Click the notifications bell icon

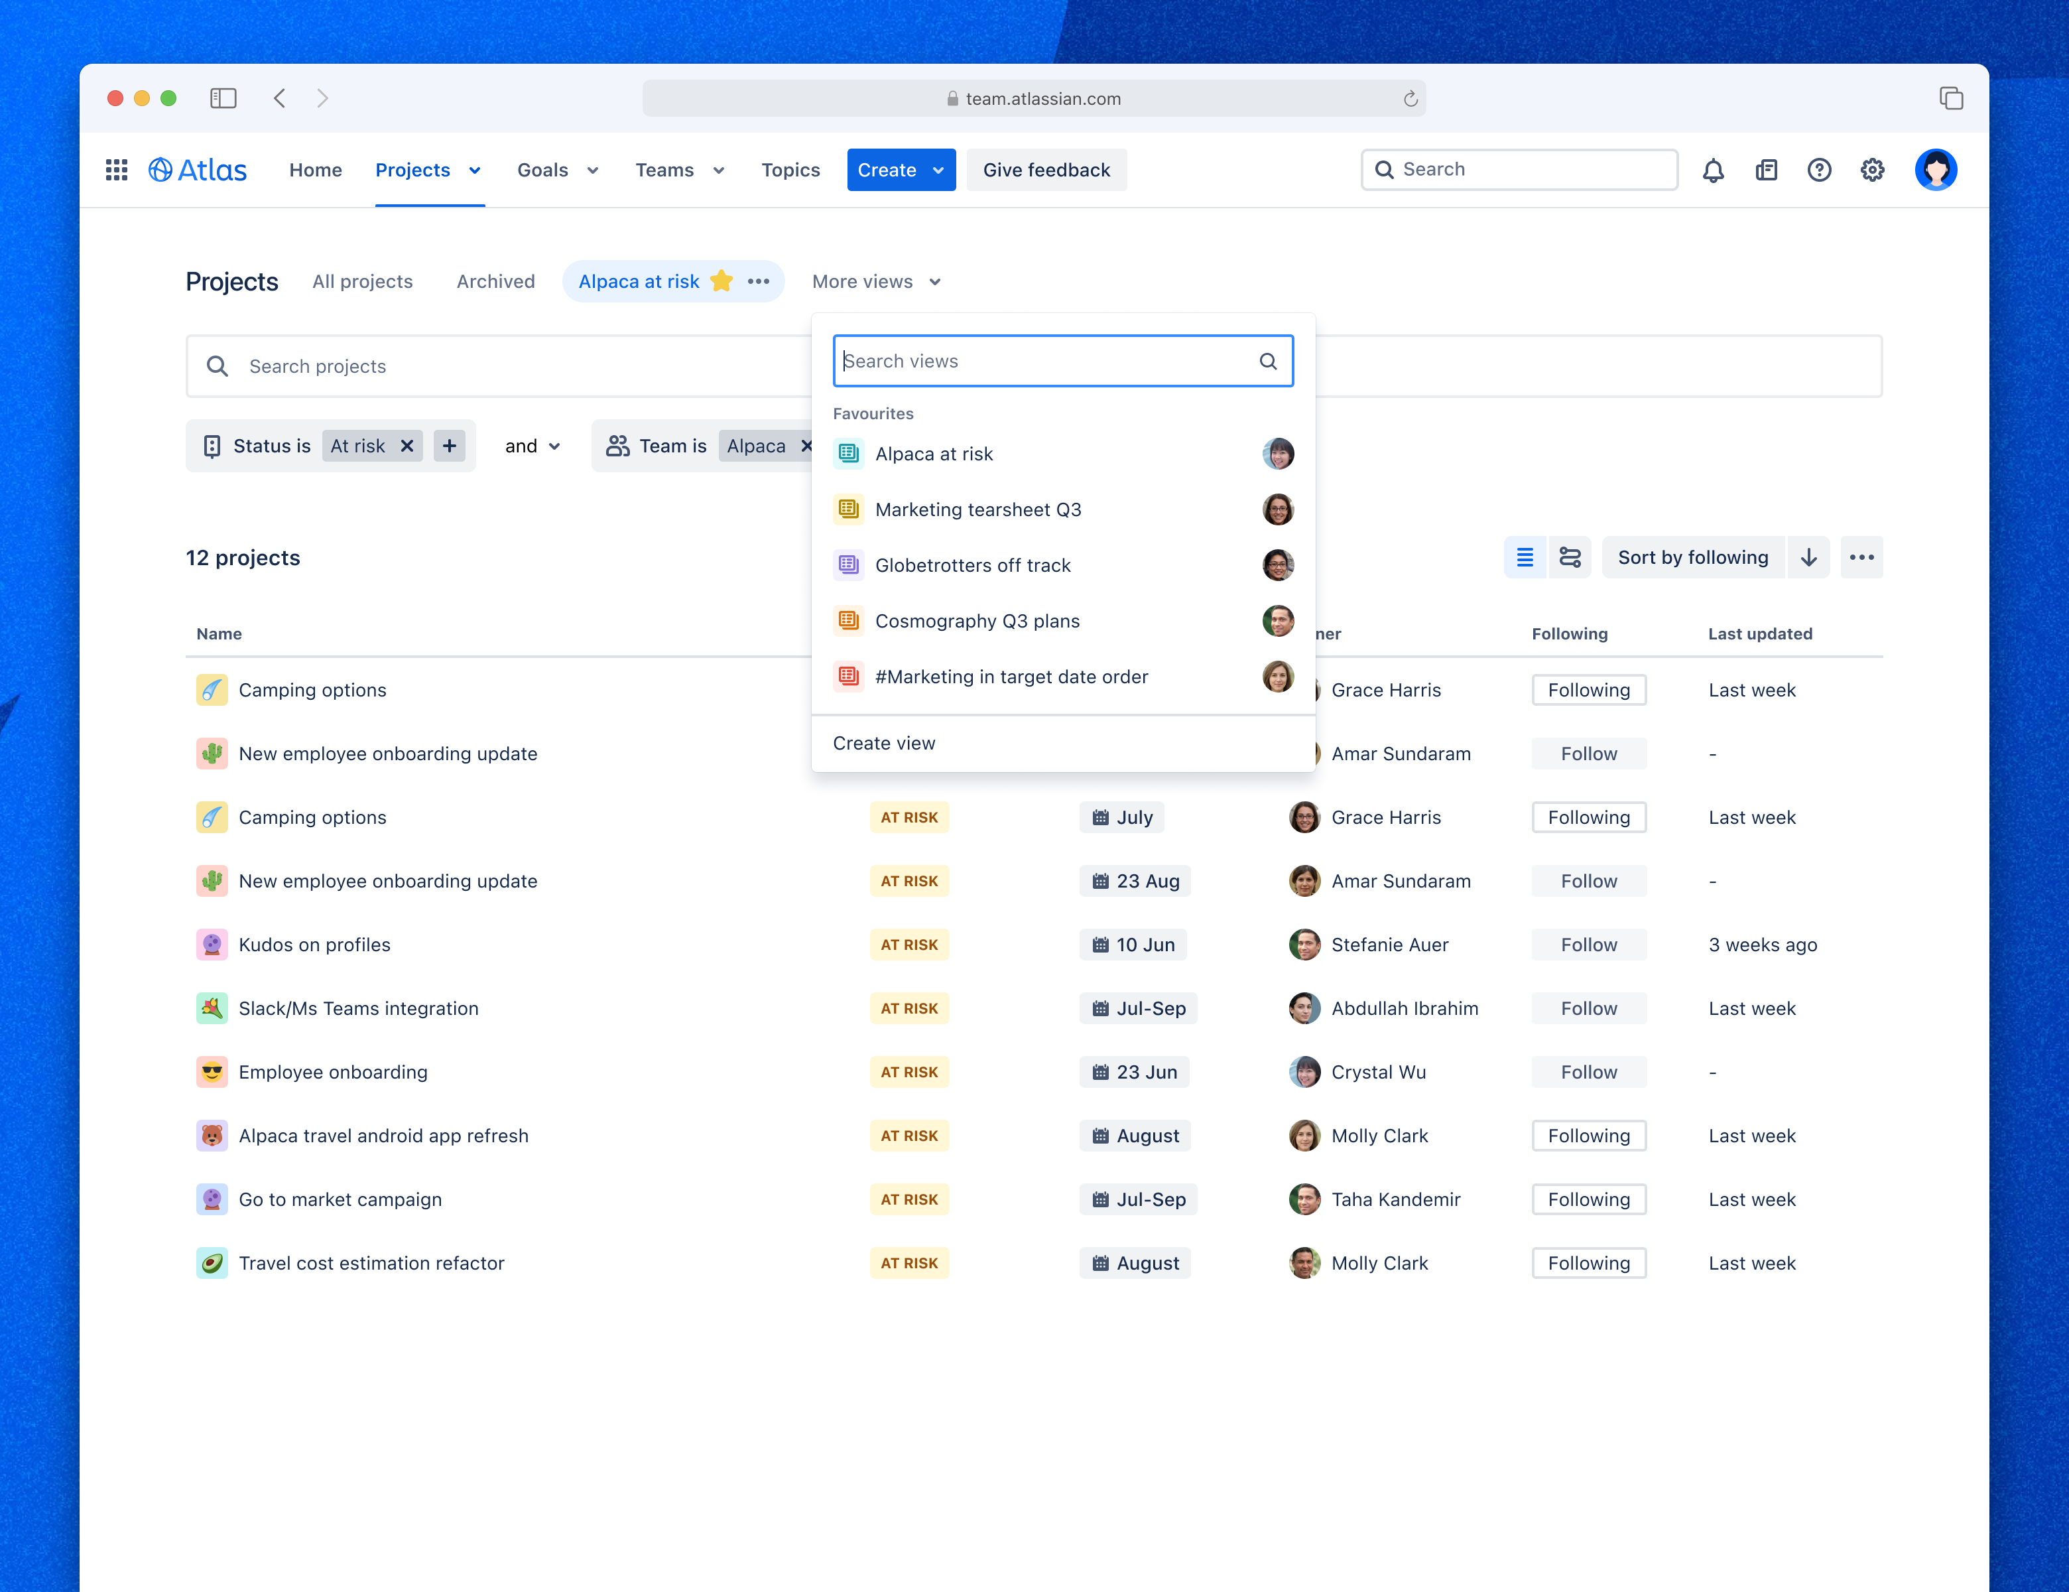coord(1712,169)
